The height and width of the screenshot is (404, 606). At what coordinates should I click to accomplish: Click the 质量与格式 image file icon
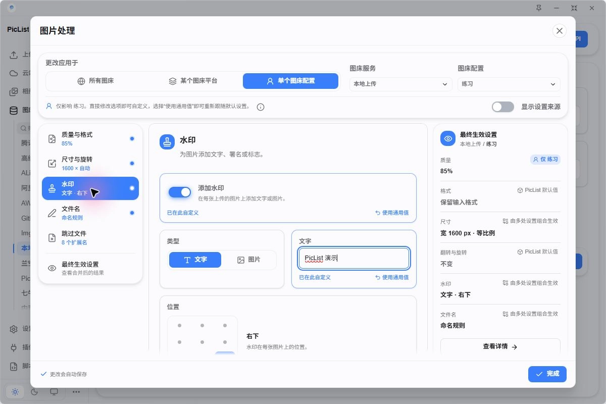click(x=52, y=139)
